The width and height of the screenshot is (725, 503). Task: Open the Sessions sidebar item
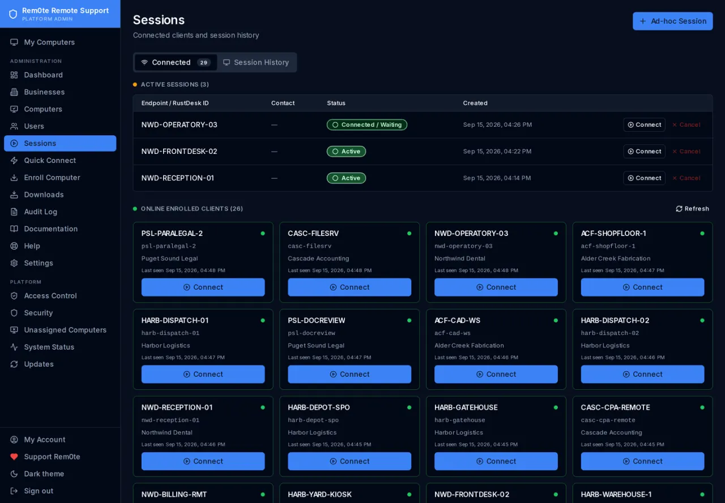pos(60,143)
